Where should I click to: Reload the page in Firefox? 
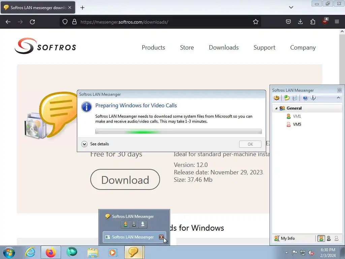(x=32, y=22)
